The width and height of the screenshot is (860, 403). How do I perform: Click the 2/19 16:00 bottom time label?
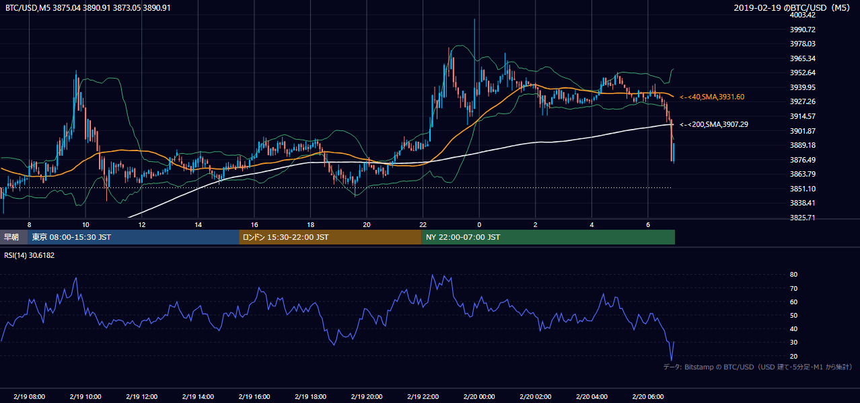coord(254,397)
